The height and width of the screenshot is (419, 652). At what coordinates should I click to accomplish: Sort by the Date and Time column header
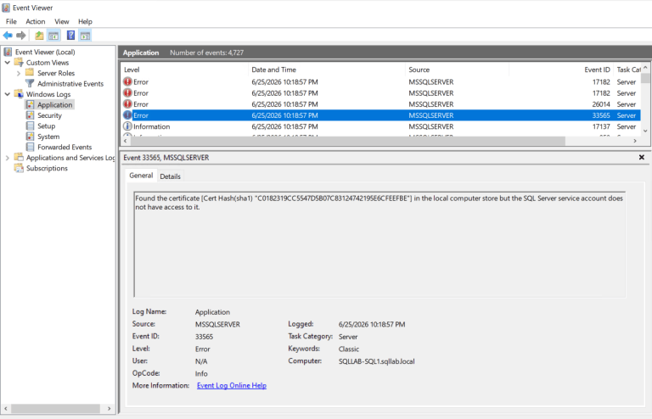point(327,70)
